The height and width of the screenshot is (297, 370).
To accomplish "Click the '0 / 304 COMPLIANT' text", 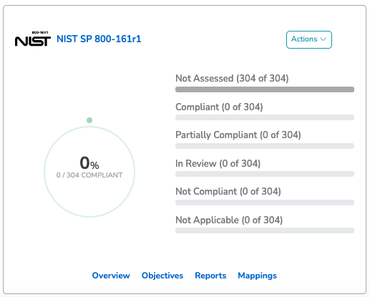I will (x=89, y=175).
